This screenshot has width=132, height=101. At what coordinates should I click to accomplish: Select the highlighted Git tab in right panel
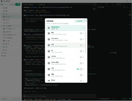(x=119, y=4)
